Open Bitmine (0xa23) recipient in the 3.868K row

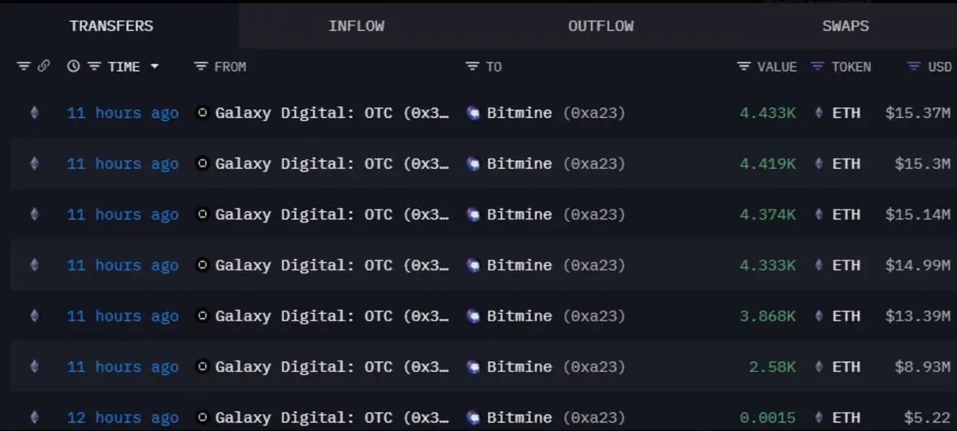coord(556,316)
